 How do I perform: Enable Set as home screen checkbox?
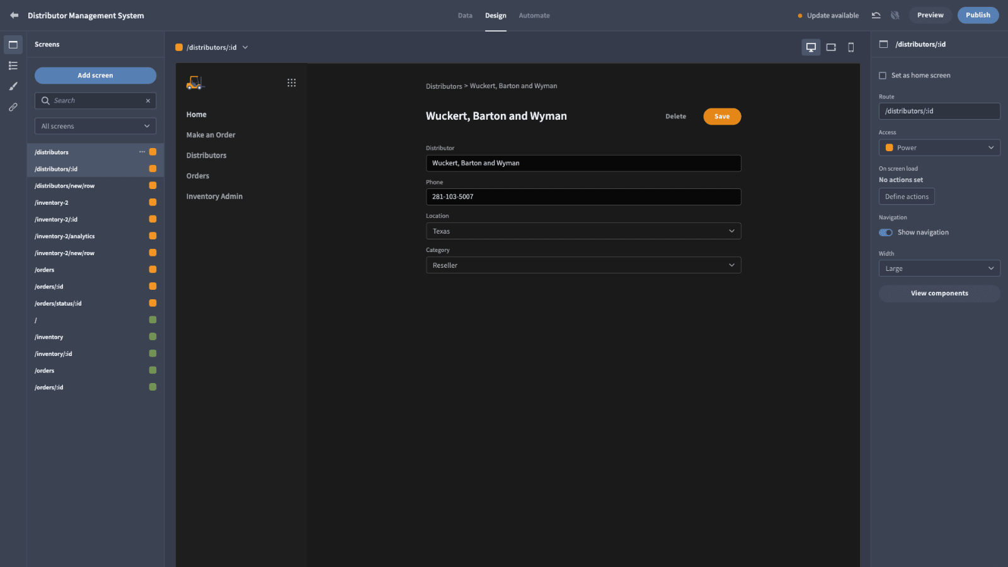(x=883, y=76)
